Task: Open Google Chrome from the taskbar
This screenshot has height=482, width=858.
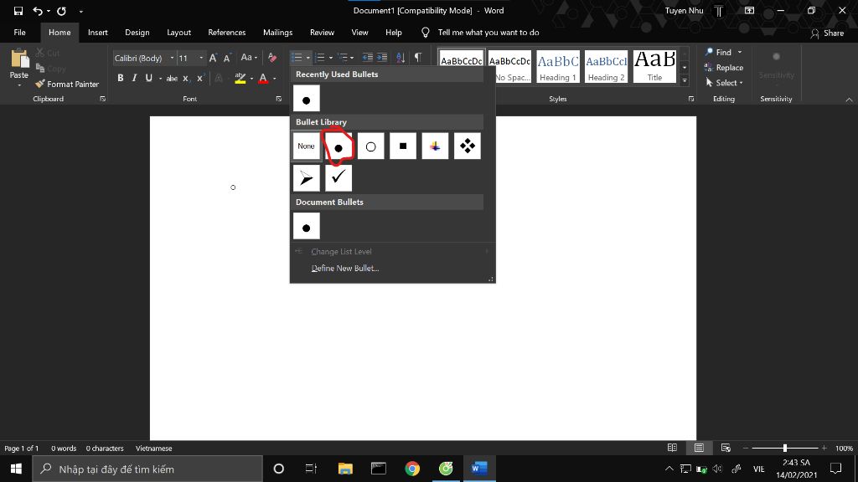Action: (412, 469)
